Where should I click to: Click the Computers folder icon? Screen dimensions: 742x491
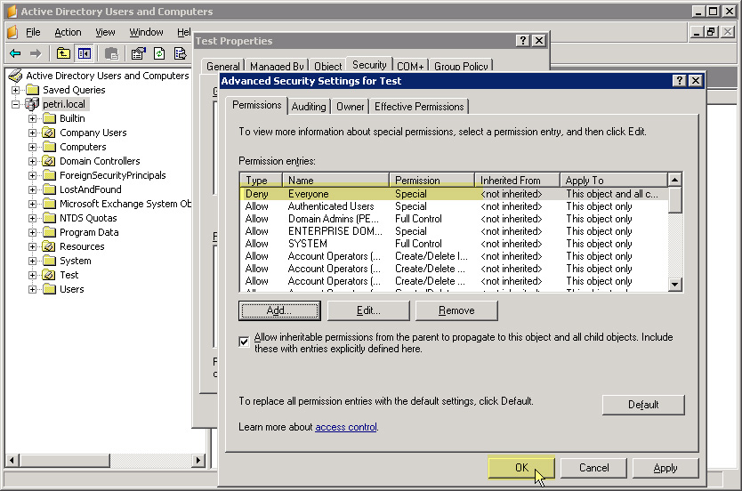pos(49,147)
